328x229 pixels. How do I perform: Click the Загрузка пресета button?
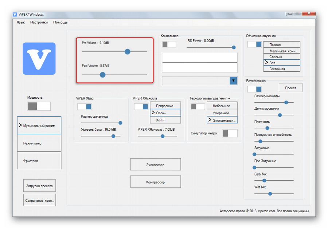click(39, 186)
